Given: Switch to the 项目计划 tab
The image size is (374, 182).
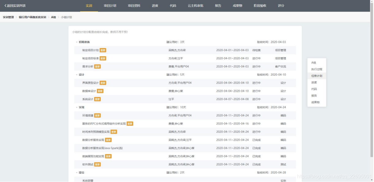Looking at the screenshot, I should [110, 6].
